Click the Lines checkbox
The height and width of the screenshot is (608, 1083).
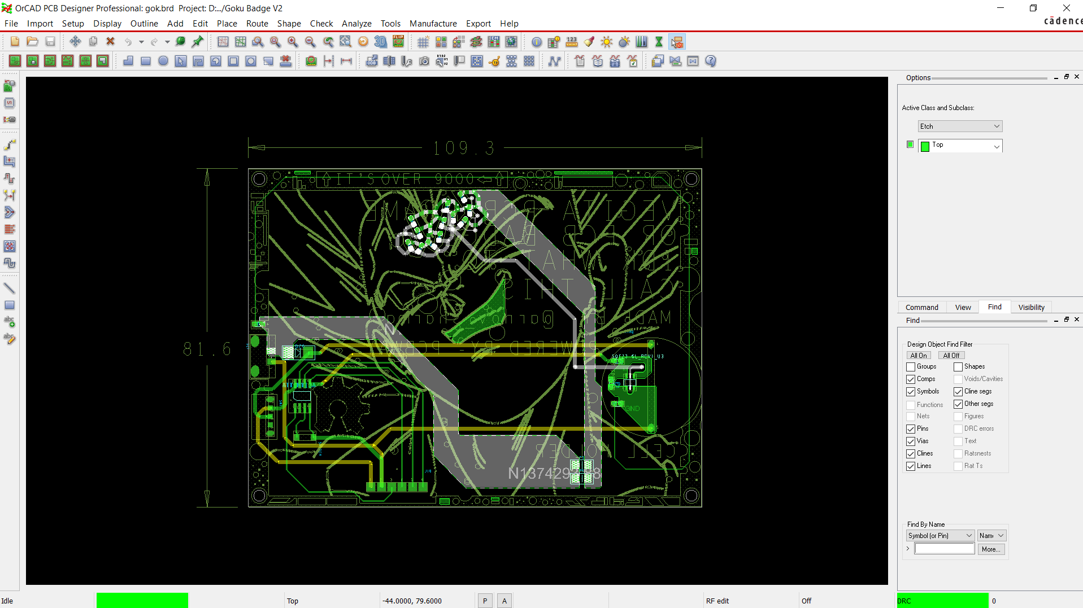coord(911,466)
